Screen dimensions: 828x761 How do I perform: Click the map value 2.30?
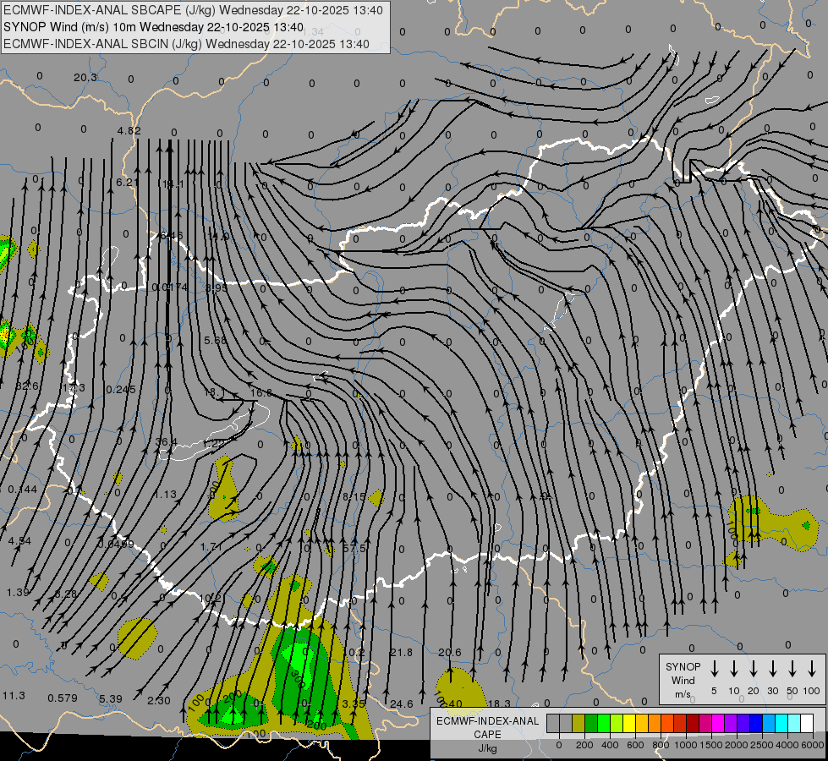coord(158,701)
